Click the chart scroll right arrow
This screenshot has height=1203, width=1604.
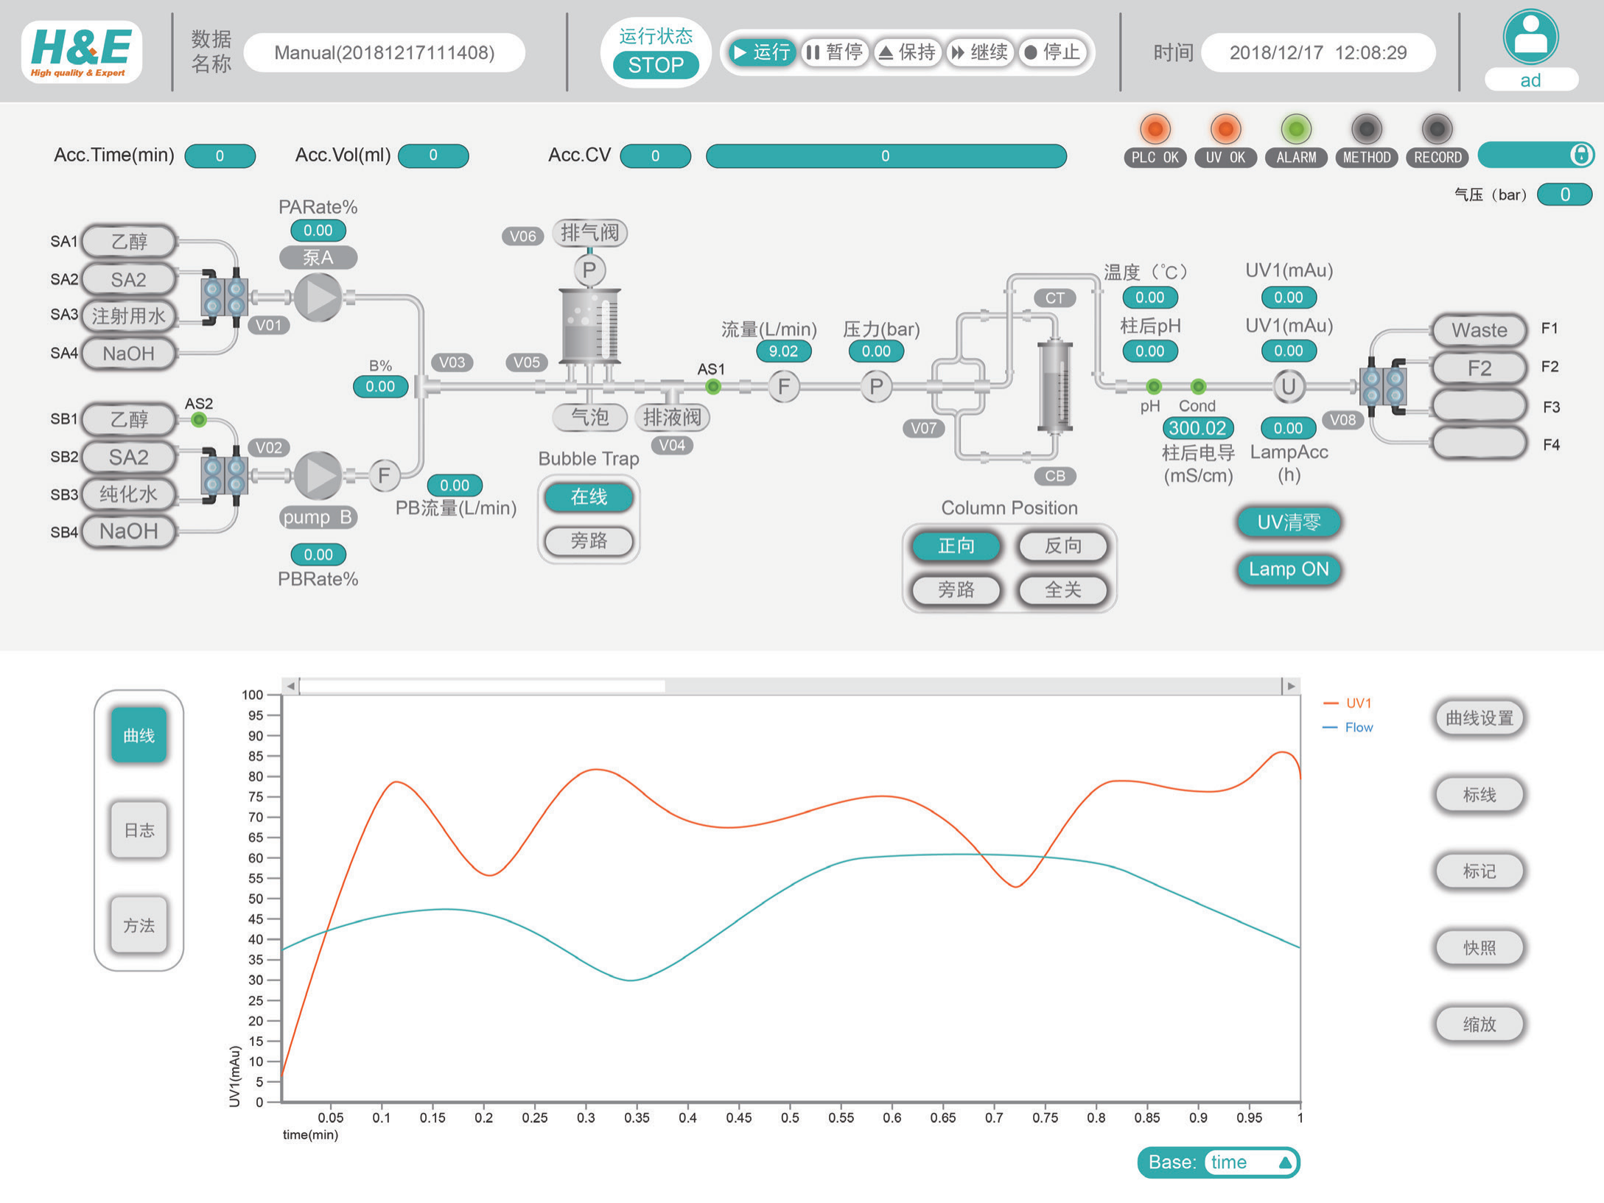click(x=1291, y=686)
